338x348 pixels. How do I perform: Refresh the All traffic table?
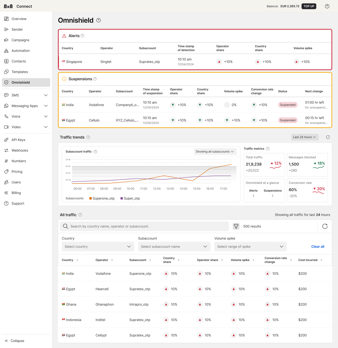click(325, 226)
